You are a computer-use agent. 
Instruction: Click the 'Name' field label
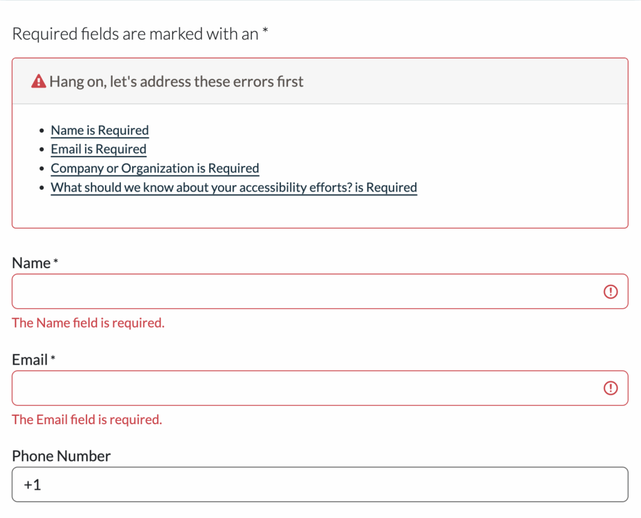point(31,263)
